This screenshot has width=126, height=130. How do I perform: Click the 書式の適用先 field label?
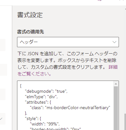pyautogui.click(x=31, y=32)
